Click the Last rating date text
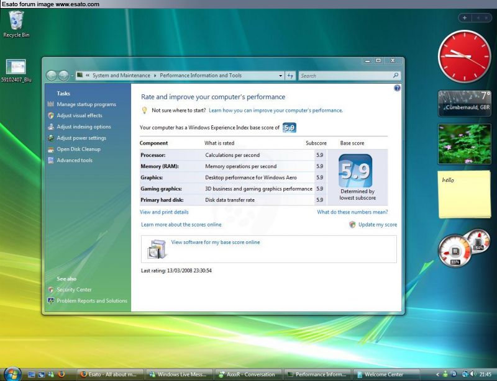Screen dimensions: 497x381 coord(176,271)
